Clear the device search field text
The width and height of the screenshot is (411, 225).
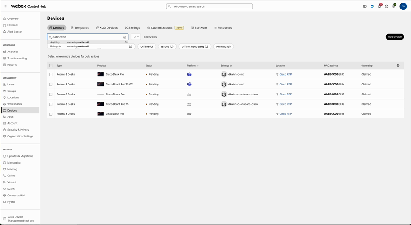coord(125,37)
